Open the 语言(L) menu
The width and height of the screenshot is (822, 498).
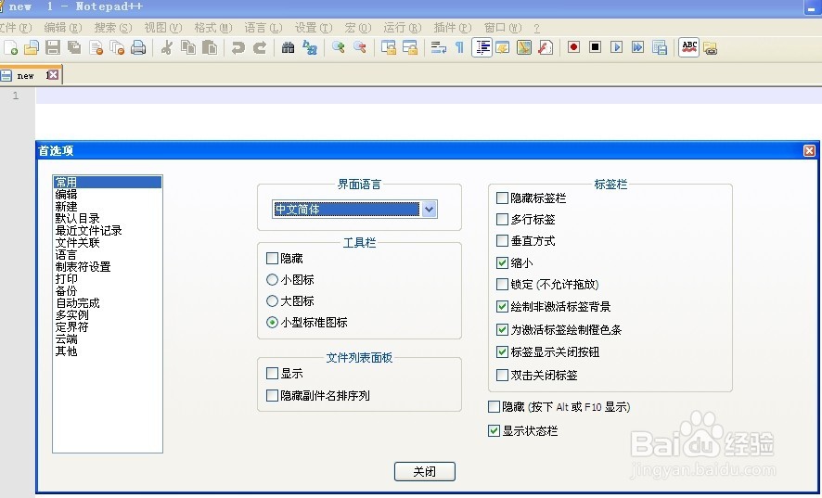[x=263, y=27]
